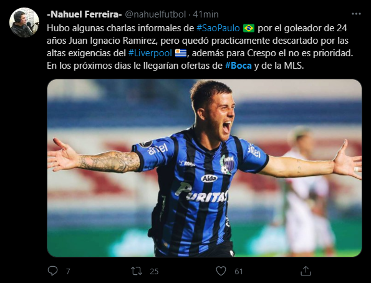
Task: Like the tweet with the heart icon
Action: (x=221, y=271)
